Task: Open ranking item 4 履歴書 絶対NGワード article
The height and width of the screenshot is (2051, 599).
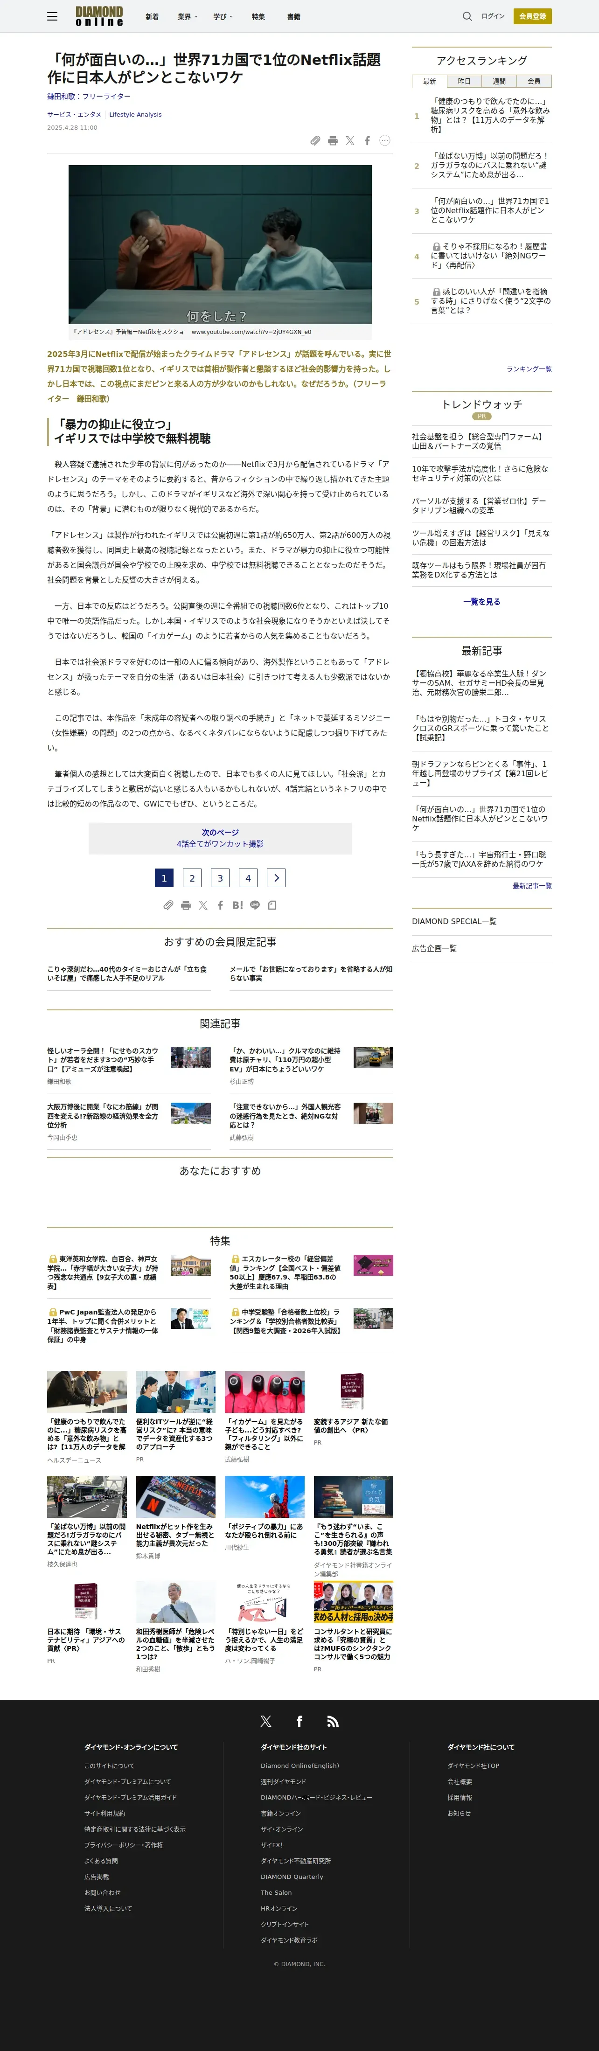Action: point(490,257)
